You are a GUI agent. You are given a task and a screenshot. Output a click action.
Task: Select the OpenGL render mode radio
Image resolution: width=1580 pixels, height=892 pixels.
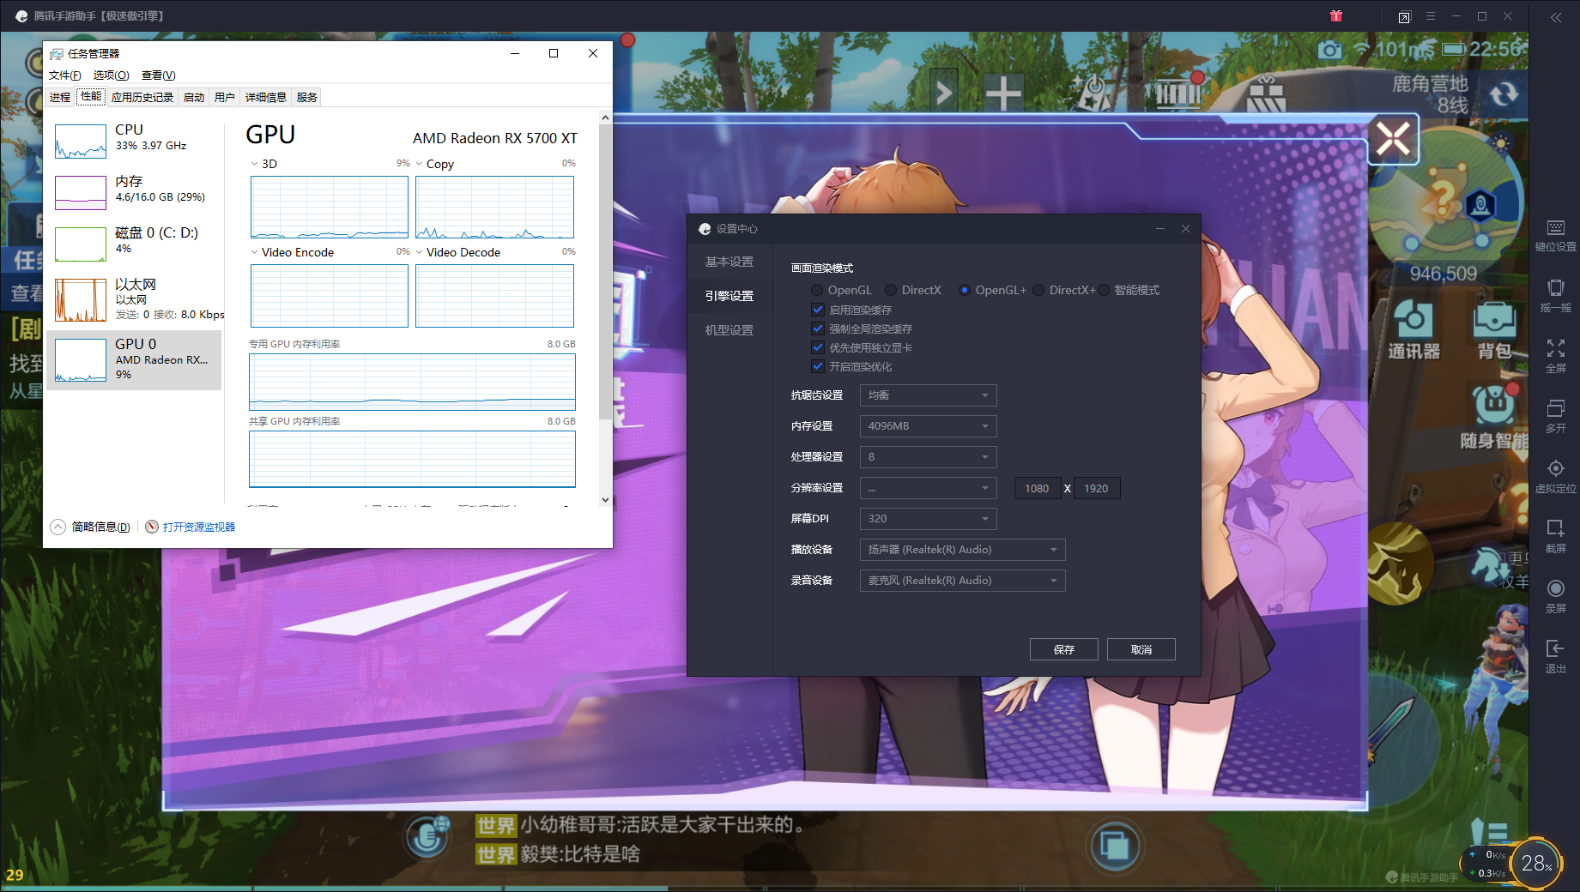[x=817, y=290]
